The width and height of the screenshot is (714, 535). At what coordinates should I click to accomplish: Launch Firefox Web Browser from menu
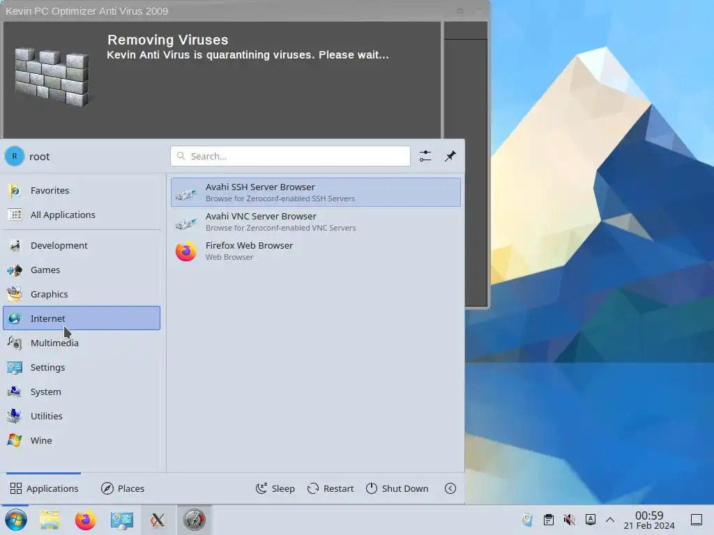point(316,251)
